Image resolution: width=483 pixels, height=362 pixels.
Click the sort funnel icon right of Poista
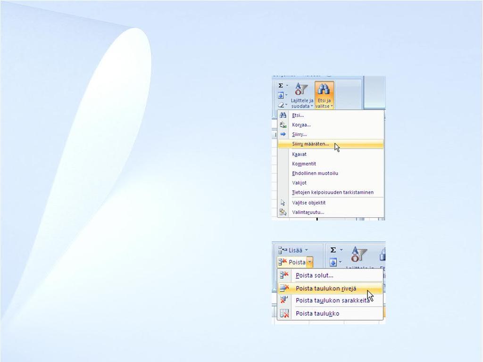(359, 254)
